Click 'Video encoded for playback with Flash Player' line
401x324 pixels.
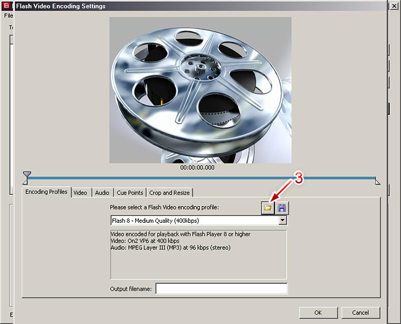tap(181, 234)
